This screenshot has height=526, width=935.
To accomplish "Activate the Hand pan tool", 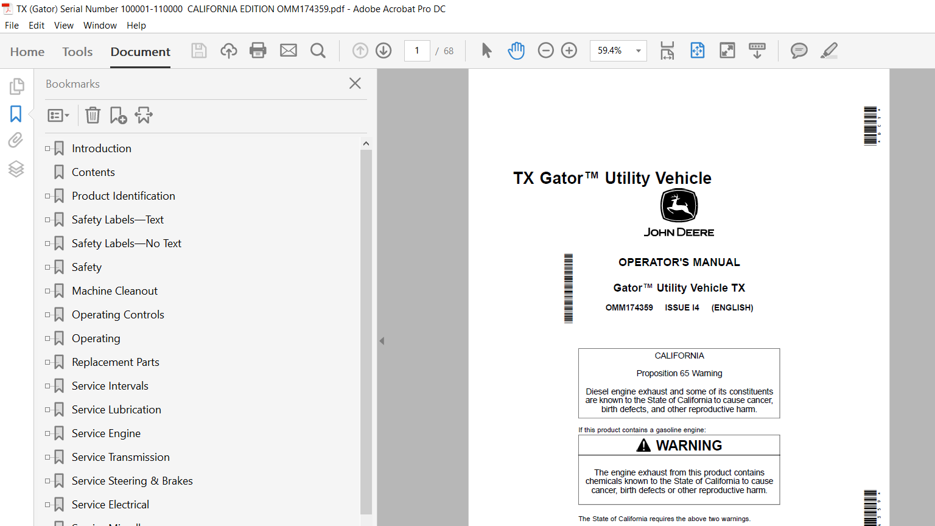I will [516, 51].
